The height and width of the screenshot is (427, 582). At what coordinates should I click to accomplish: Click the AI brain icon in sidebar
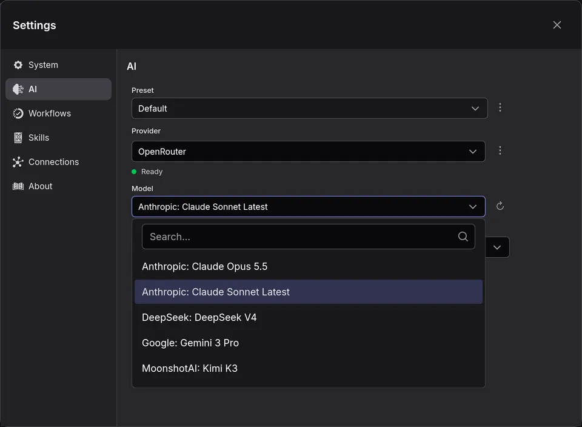click(18, 89)
